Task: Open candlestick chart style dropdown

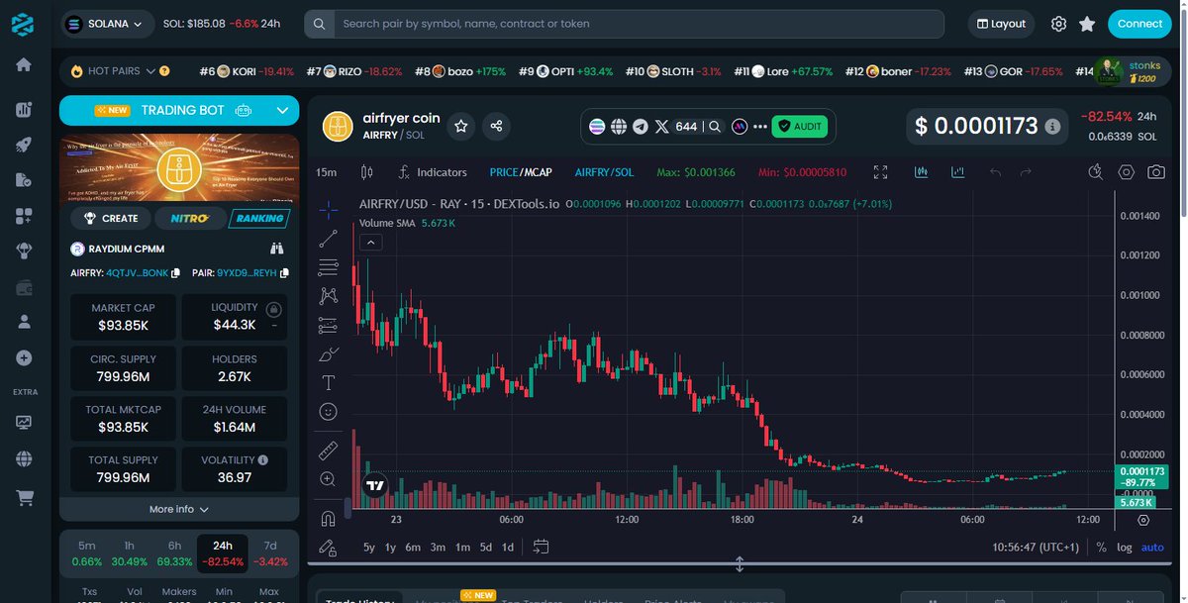Action: pos(366,172)
